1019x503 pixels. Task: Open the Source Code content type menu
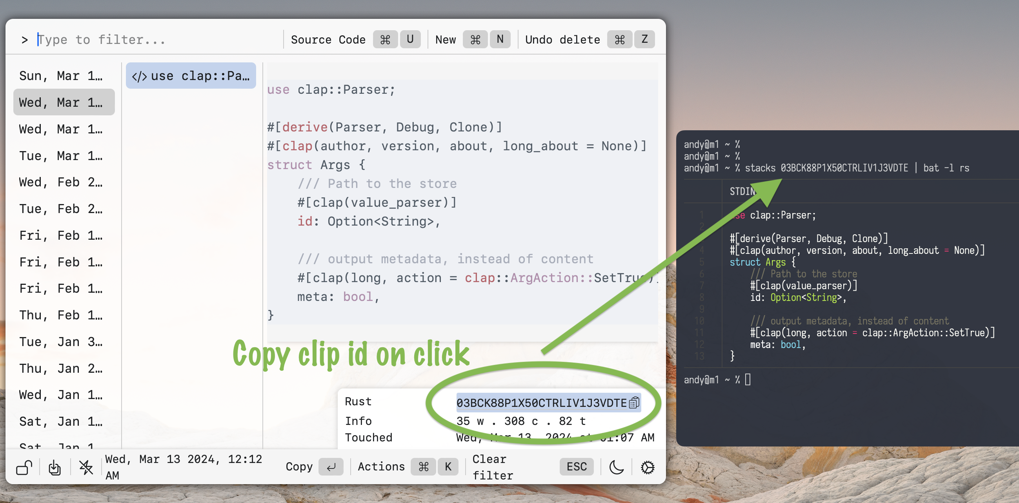pos(328,40)
